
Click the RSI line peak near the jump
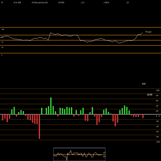[51, 33]
